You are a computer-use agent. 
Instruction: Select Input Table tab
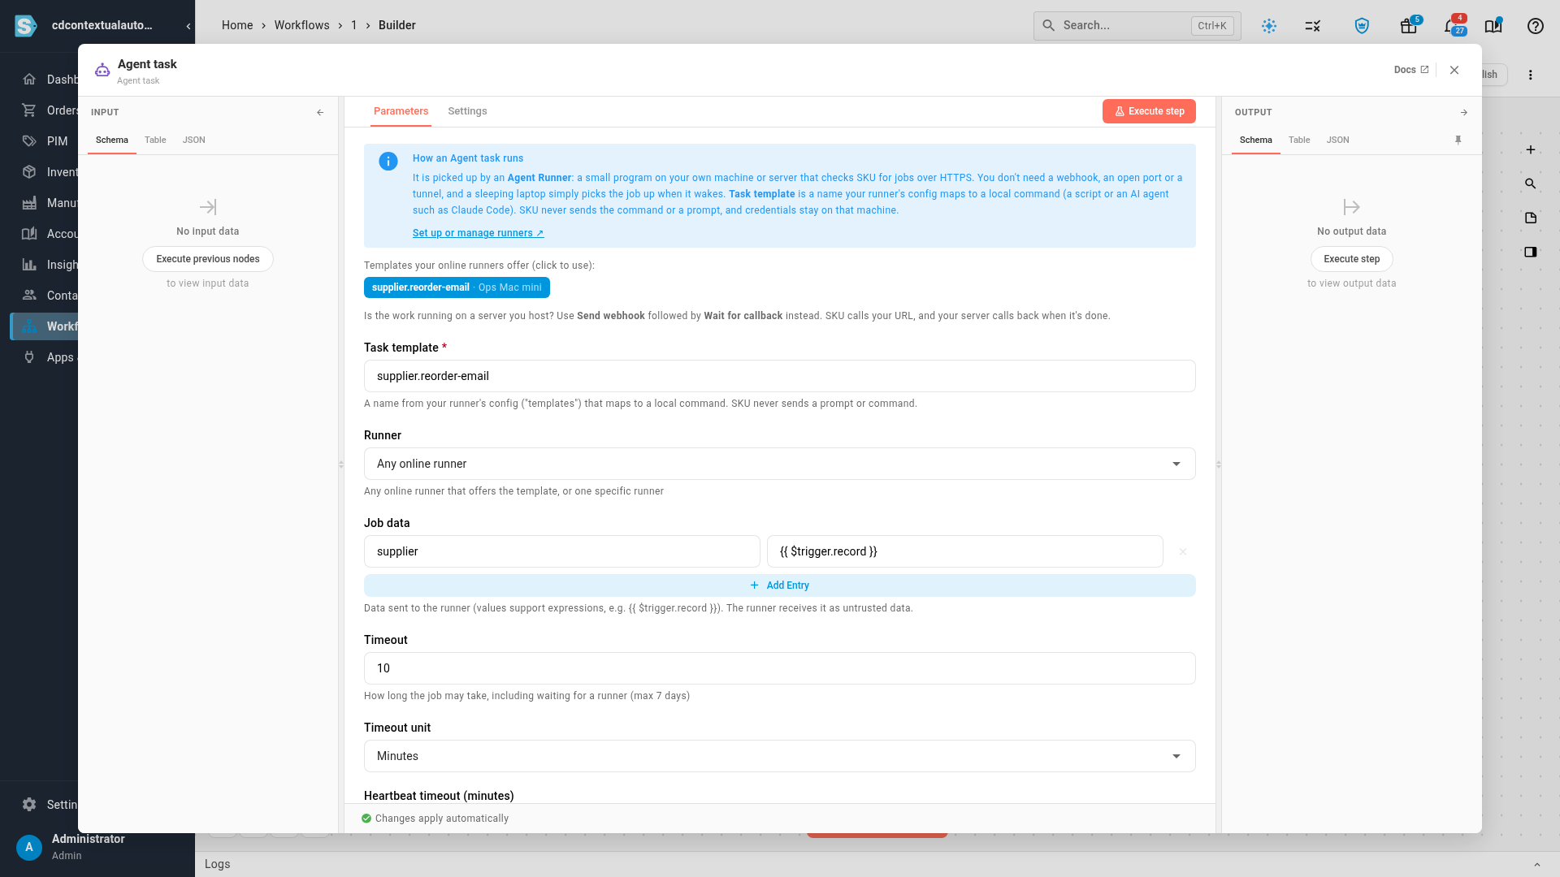(x=155, y=140)
